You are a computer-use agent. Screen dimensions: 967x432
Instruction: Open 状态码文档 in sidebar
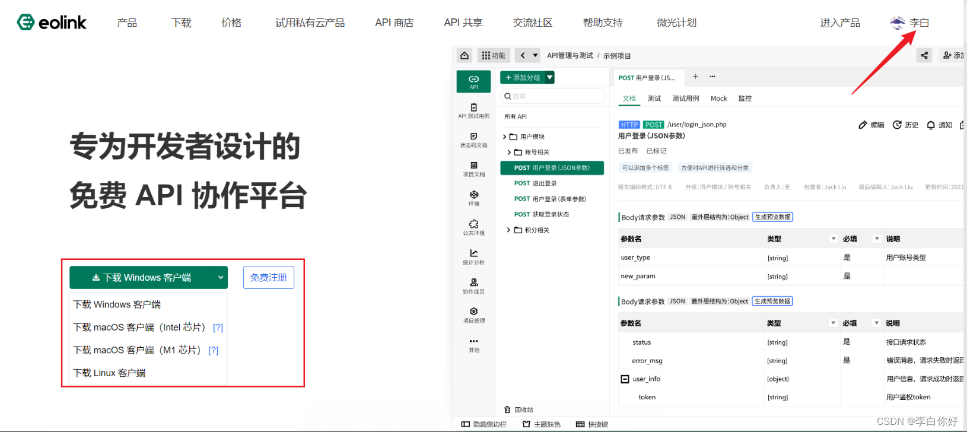tap(473, 140)
